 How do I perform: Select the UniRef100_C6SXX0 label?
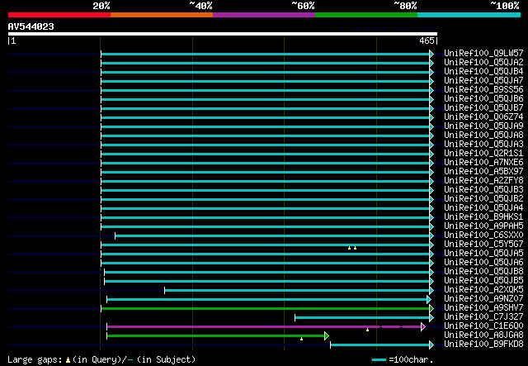483,235
